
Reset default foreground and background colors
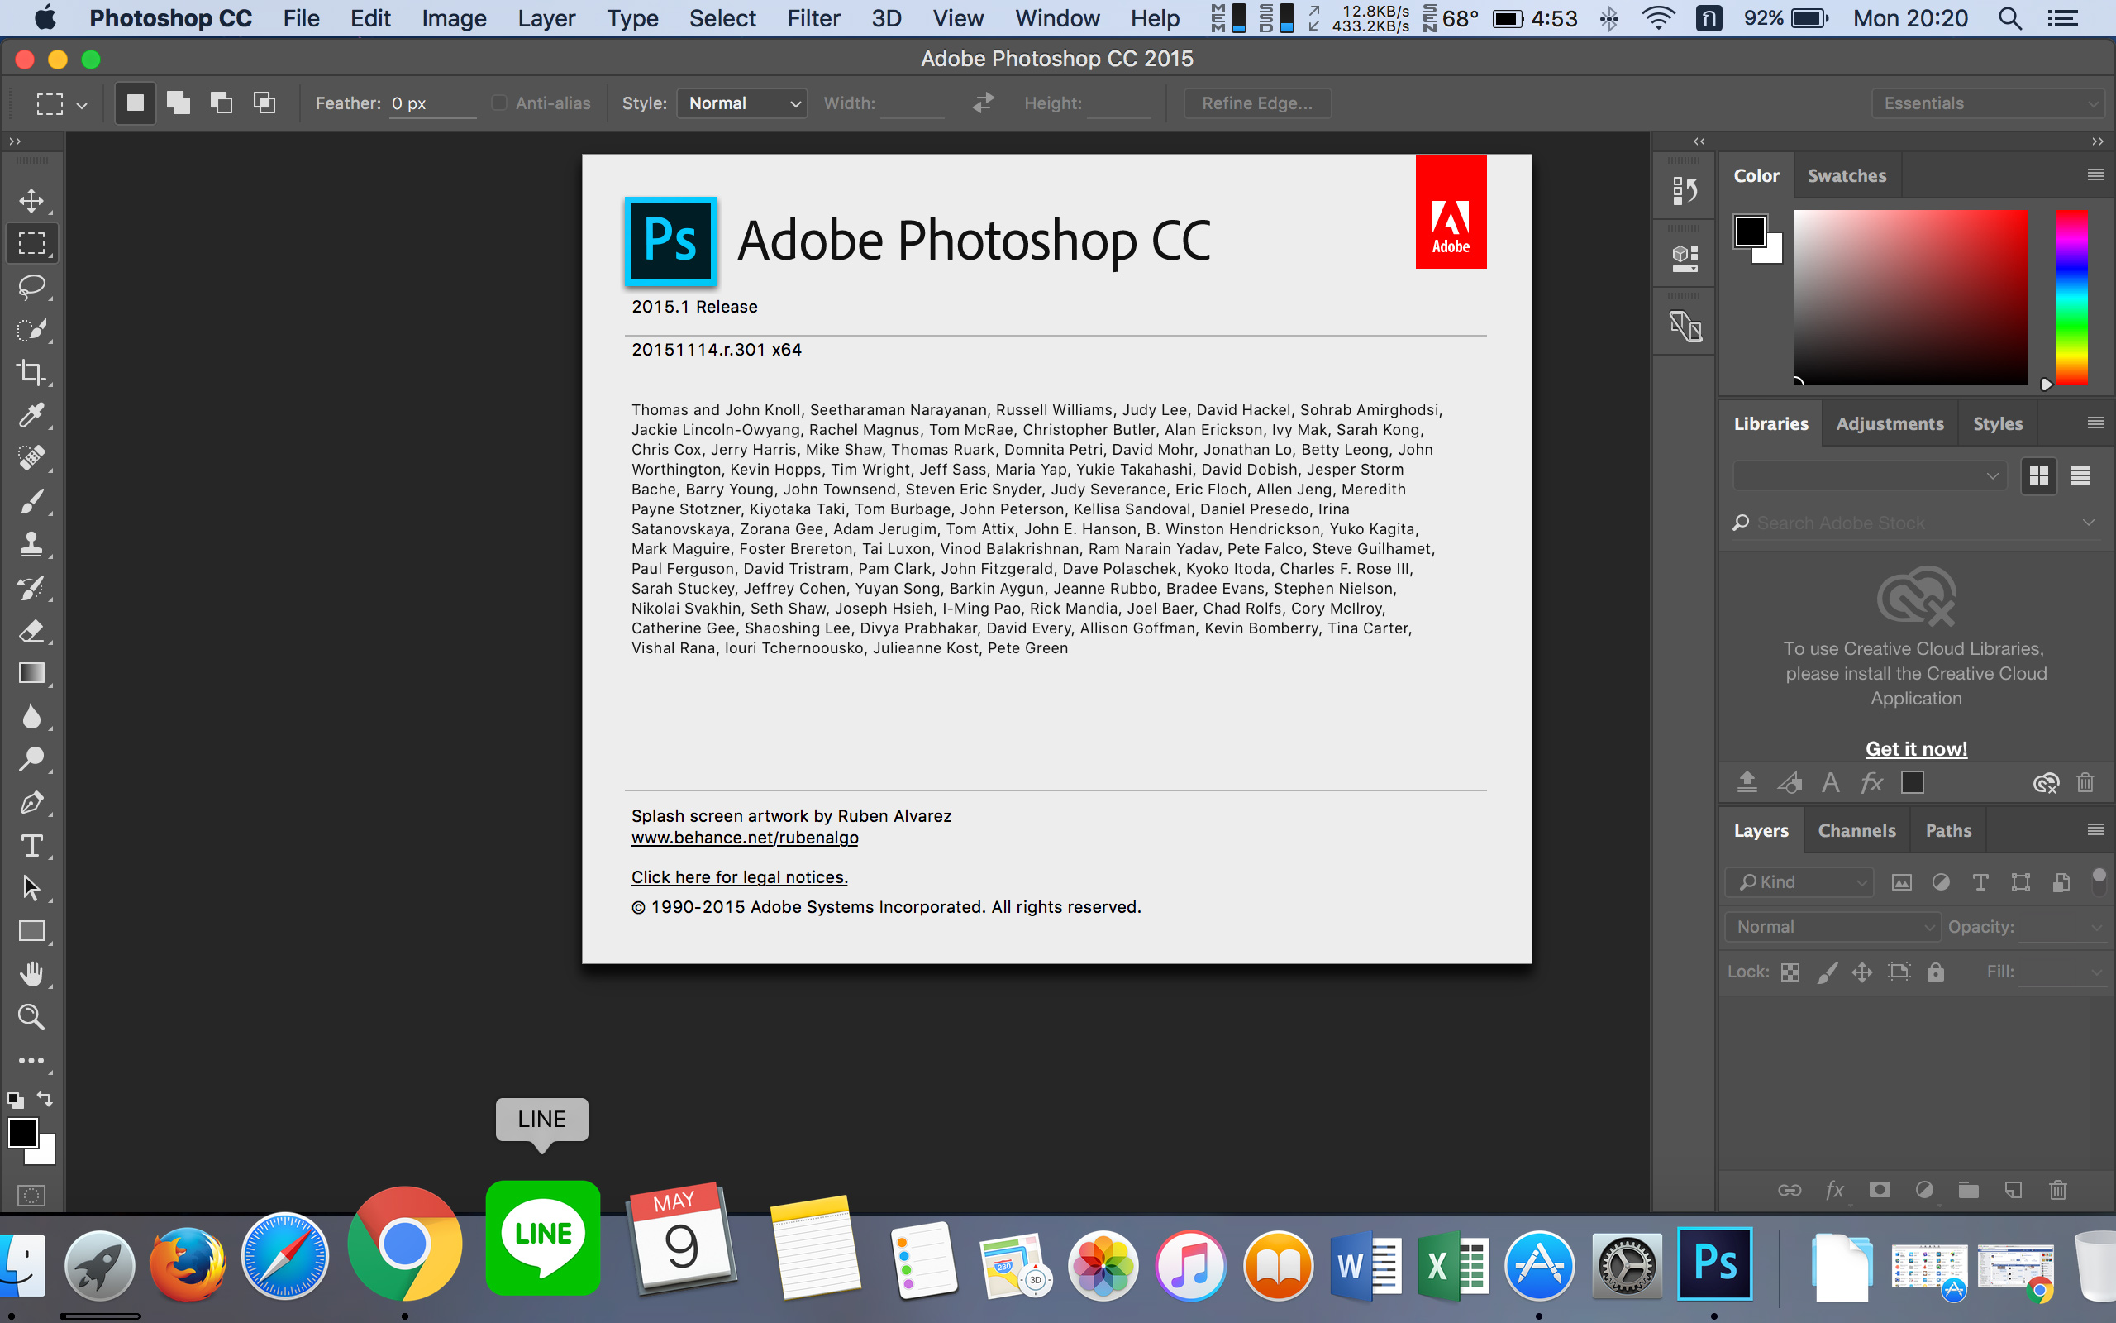click(x=15, y=1100)
